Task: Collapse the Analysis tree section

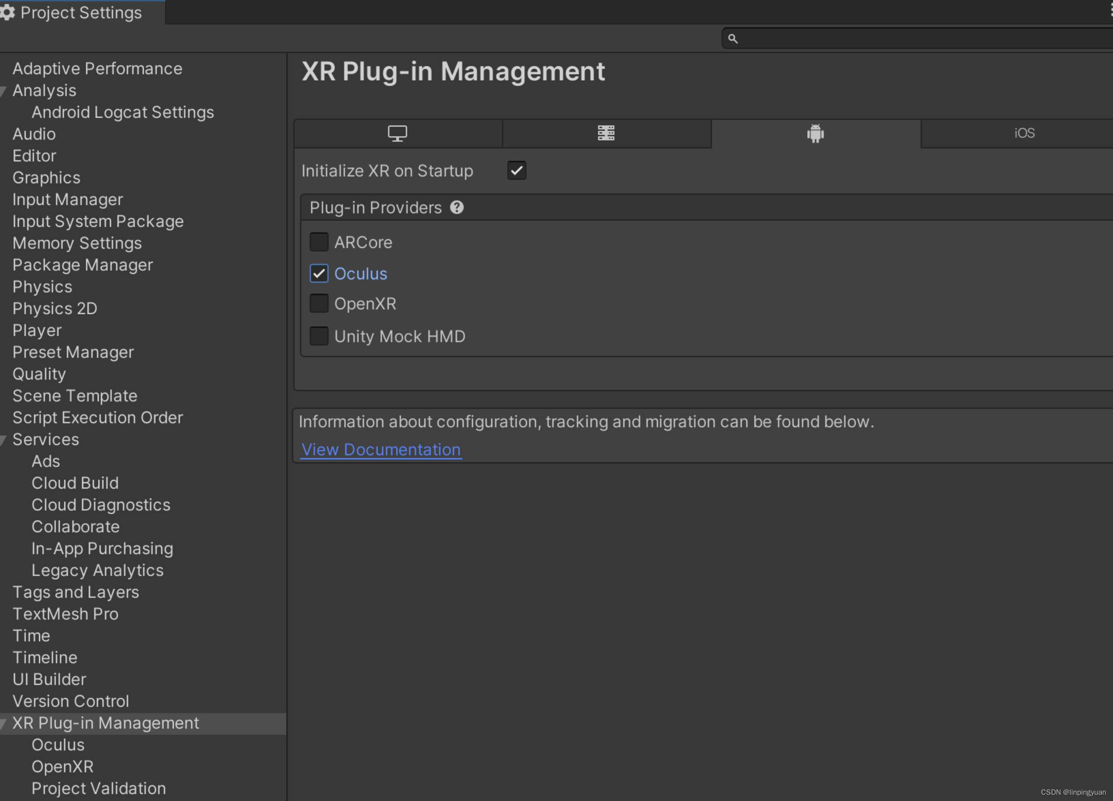Action: (x=4, y=91)
